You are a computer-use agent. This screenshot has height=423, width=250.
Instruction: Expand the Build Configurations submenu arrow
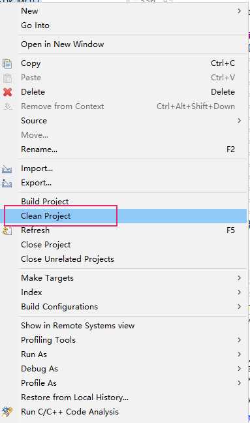(239, 306)
